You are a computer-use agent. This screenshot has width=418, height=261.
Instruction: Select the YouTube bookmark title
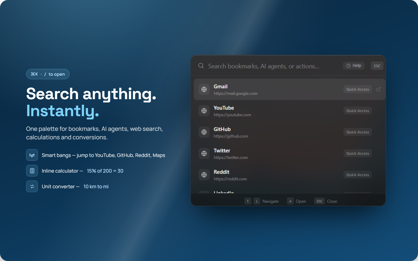(224, 108)
